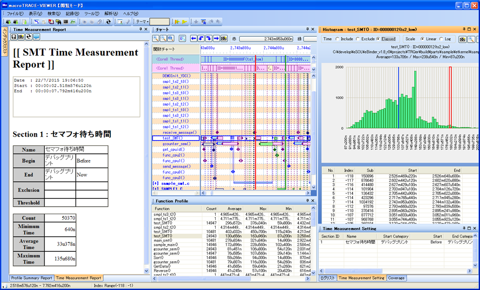Select Elapsed time radio button

[379, 39]
